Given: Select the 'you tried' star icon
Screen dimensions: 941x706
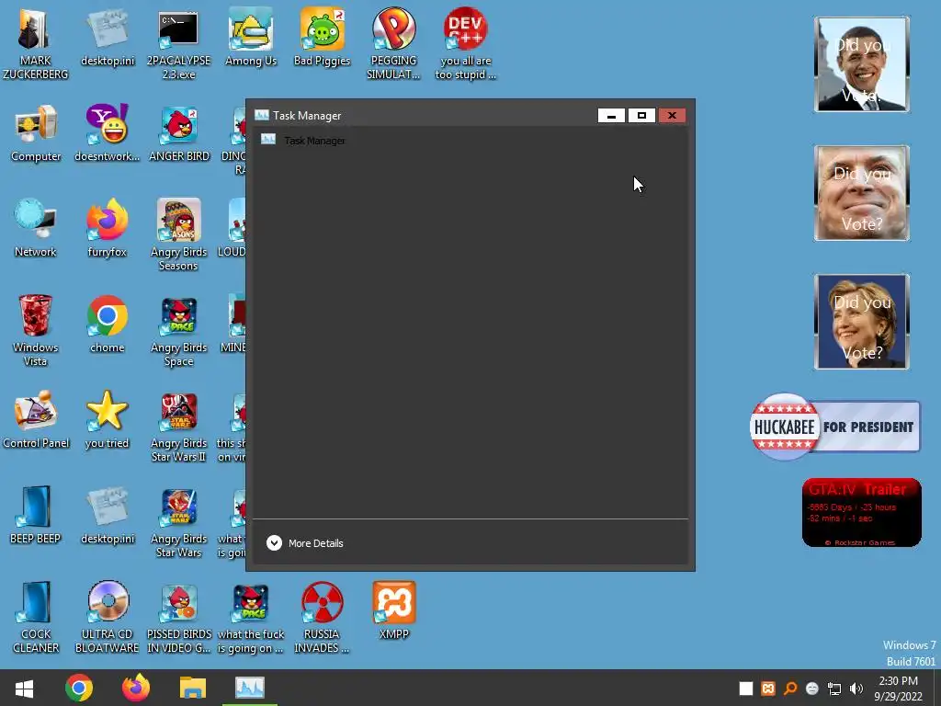Looking at the screenshot, I should [107, 419].
